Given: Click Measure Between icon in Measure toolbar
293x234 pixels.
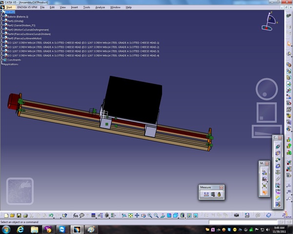Looking at the screenshot, I should (206, 194).
